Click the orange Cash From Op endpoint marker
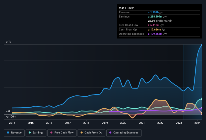 click(201, 113)
